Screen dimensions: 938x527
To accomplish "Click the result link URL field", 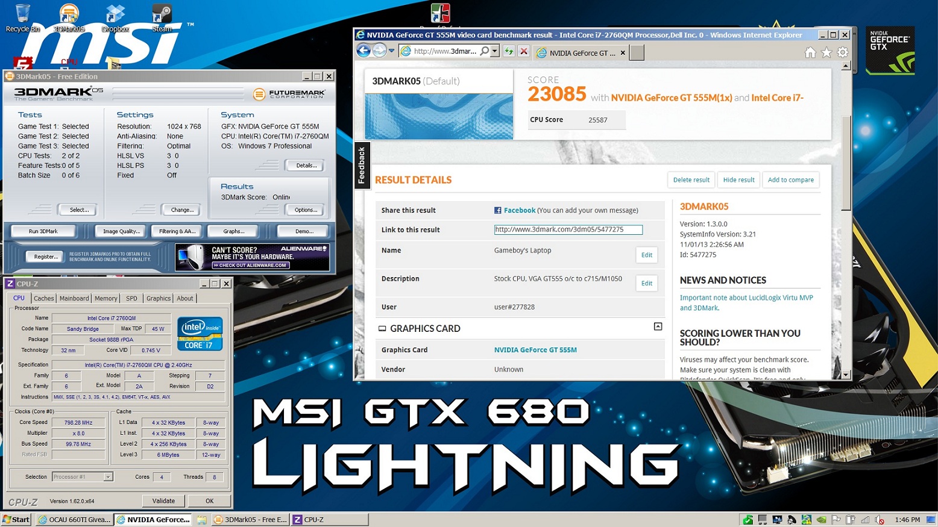I will 568,229.
